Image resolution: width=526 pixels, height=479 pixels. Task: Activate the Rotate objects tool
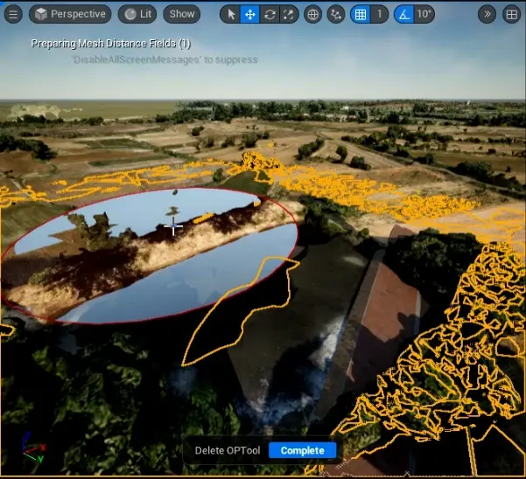[x=270, y=14]
